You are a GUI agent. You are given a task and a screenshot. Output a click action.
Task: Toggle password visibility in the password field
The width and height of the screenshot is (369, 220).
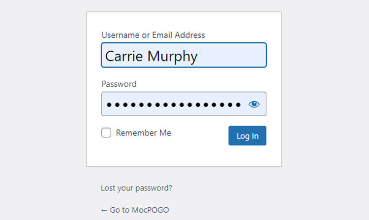[254, 104]
